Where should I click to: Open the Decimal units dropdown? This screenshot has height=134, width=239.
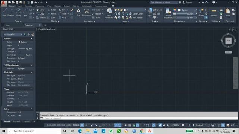click(x=201, y=125)
